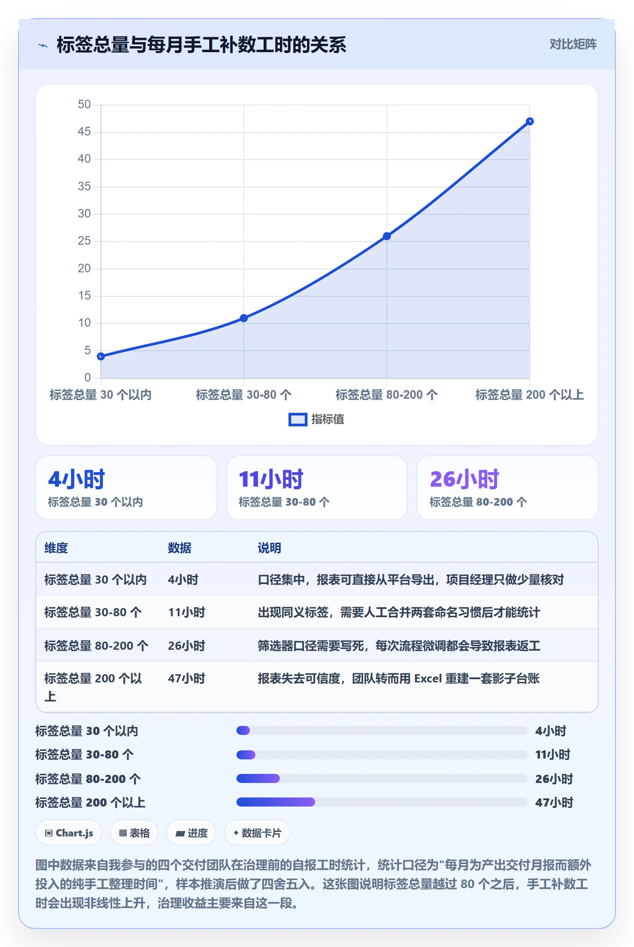Click the progress bar for 30 个以内

pos(382,730)
